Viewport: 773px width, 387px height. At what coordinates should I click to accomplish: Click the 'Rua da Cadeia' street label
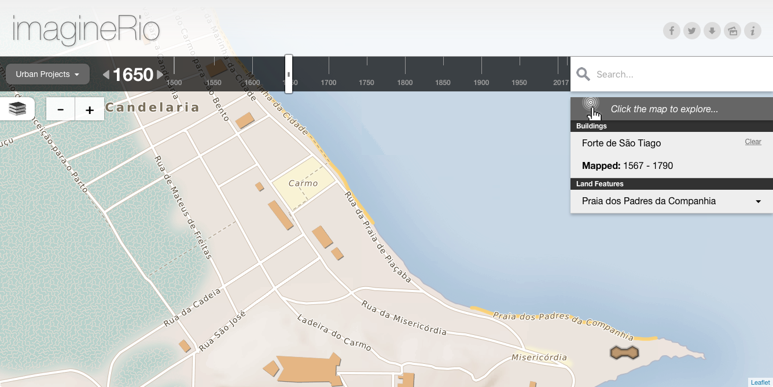193,308
